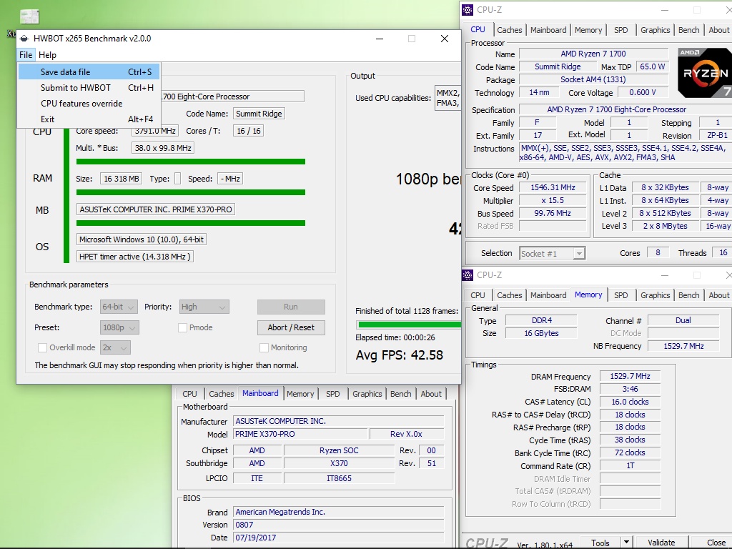Image resolution: width=732 pixels, height=549 pixels.
Task: Click the BIOS Version 0807 value
Action: click(338, 525)
